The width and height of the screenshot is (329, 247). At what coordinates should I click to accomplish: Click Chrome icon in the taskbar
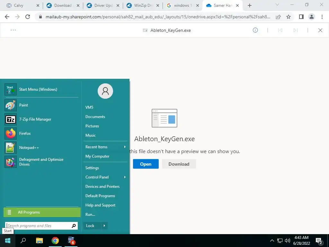pyautogui.click(x=55, y=241)
